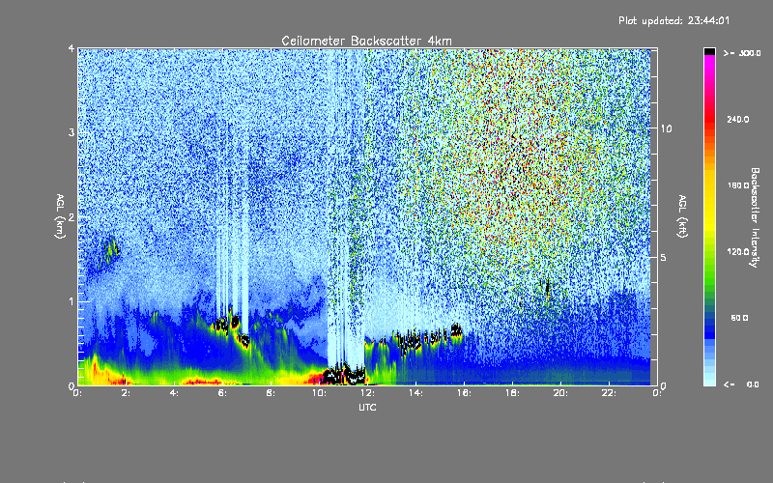Click the '>= 300.0' colorbar value
Viewport: 773px width, 483px height.
(x=742, y=53)
